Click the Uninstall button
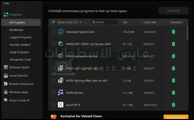Viewport: 194px width, 120px height. click(173, 11)
